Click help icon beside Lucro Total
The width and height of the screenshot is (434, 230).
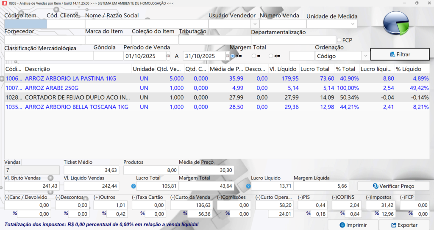[134, 186]
